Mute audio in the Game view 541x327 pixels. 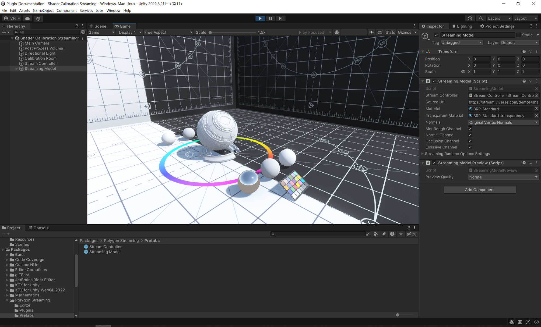(371, 32)
